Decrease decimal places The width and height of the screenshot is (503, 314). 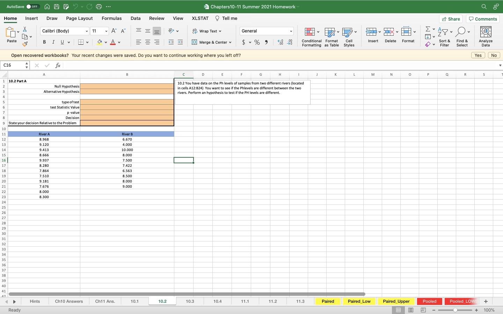290,42
